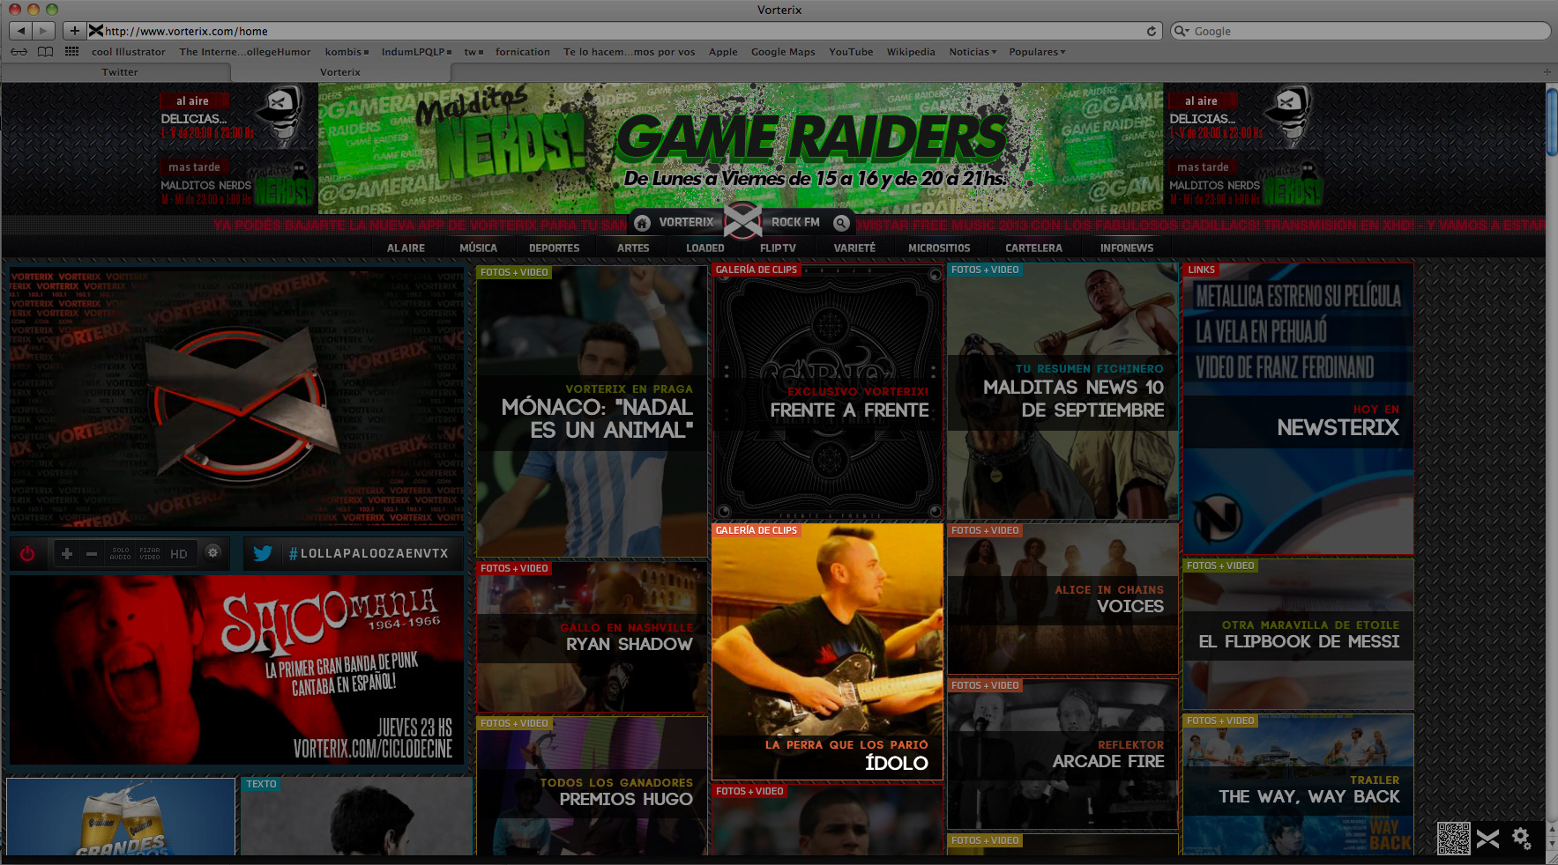This screenshot has width=1558, height=865.
Task: Open the ARTES menu
Action: 633,248
